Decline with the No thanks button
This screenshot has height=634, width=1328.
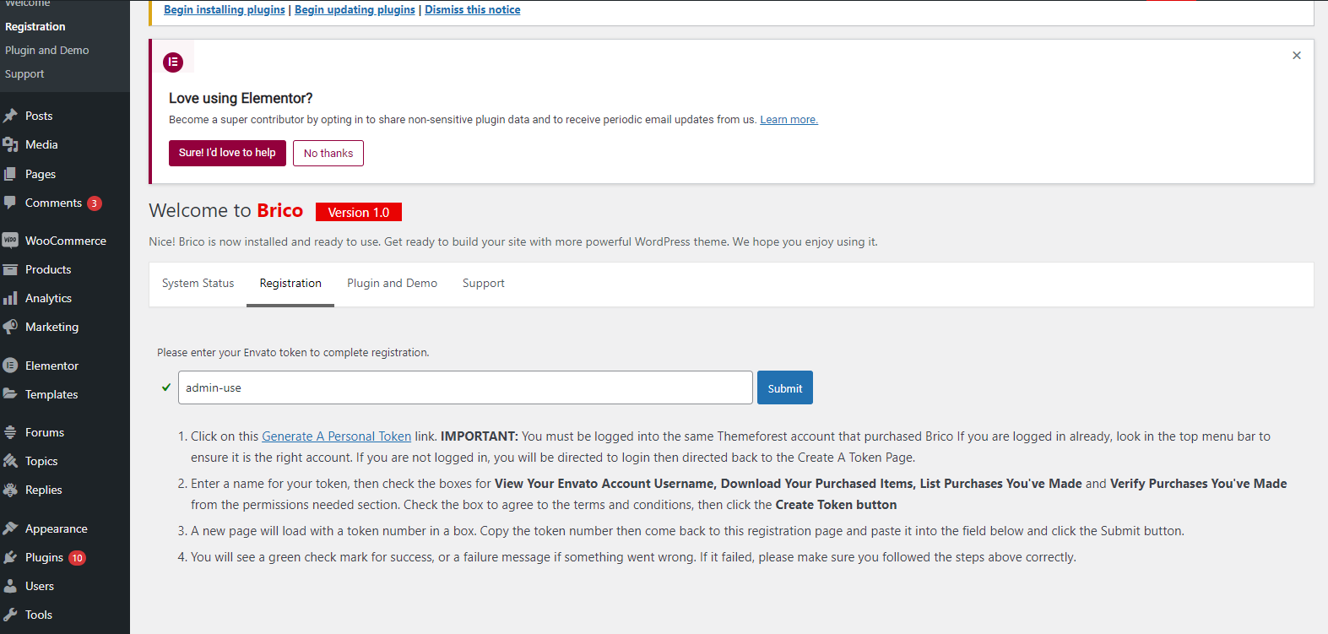[x=328, y=154]
